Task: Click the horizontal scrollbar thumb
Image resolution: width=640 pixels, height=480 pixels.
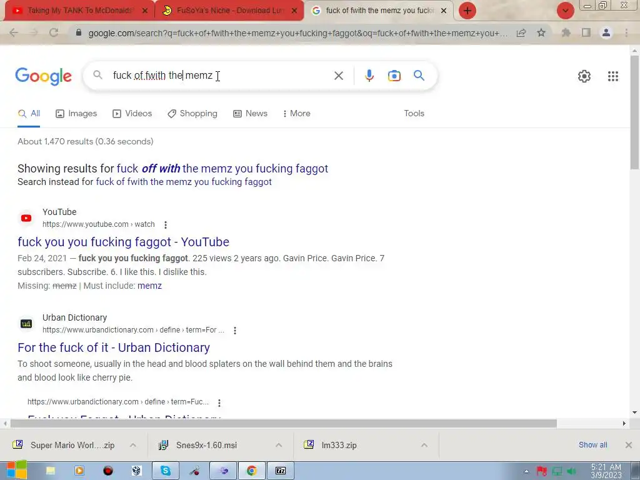Action: (284, 424)
